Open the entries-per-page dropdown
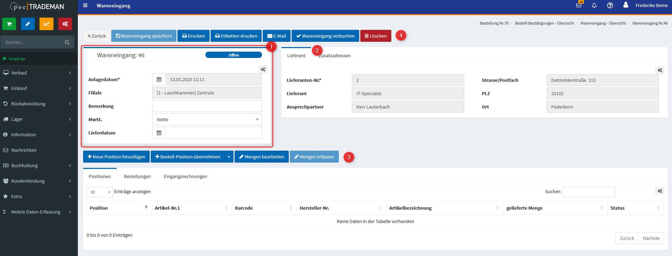The width and height of the screenshot is (672, 256). (x=100, y=192)
